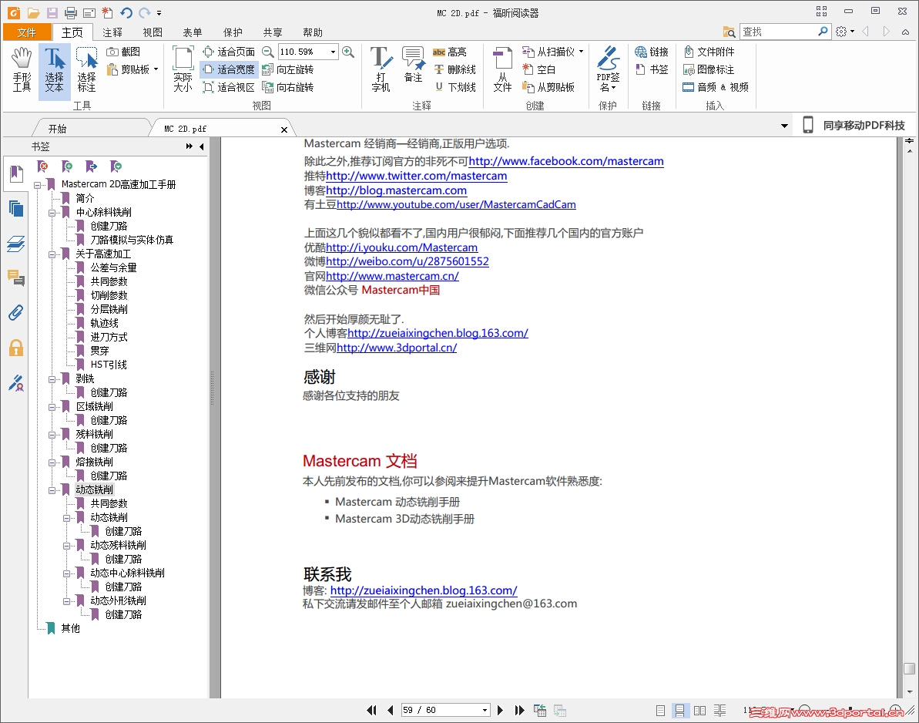Open the Attachments paperclip panel

tap(16, 312)
